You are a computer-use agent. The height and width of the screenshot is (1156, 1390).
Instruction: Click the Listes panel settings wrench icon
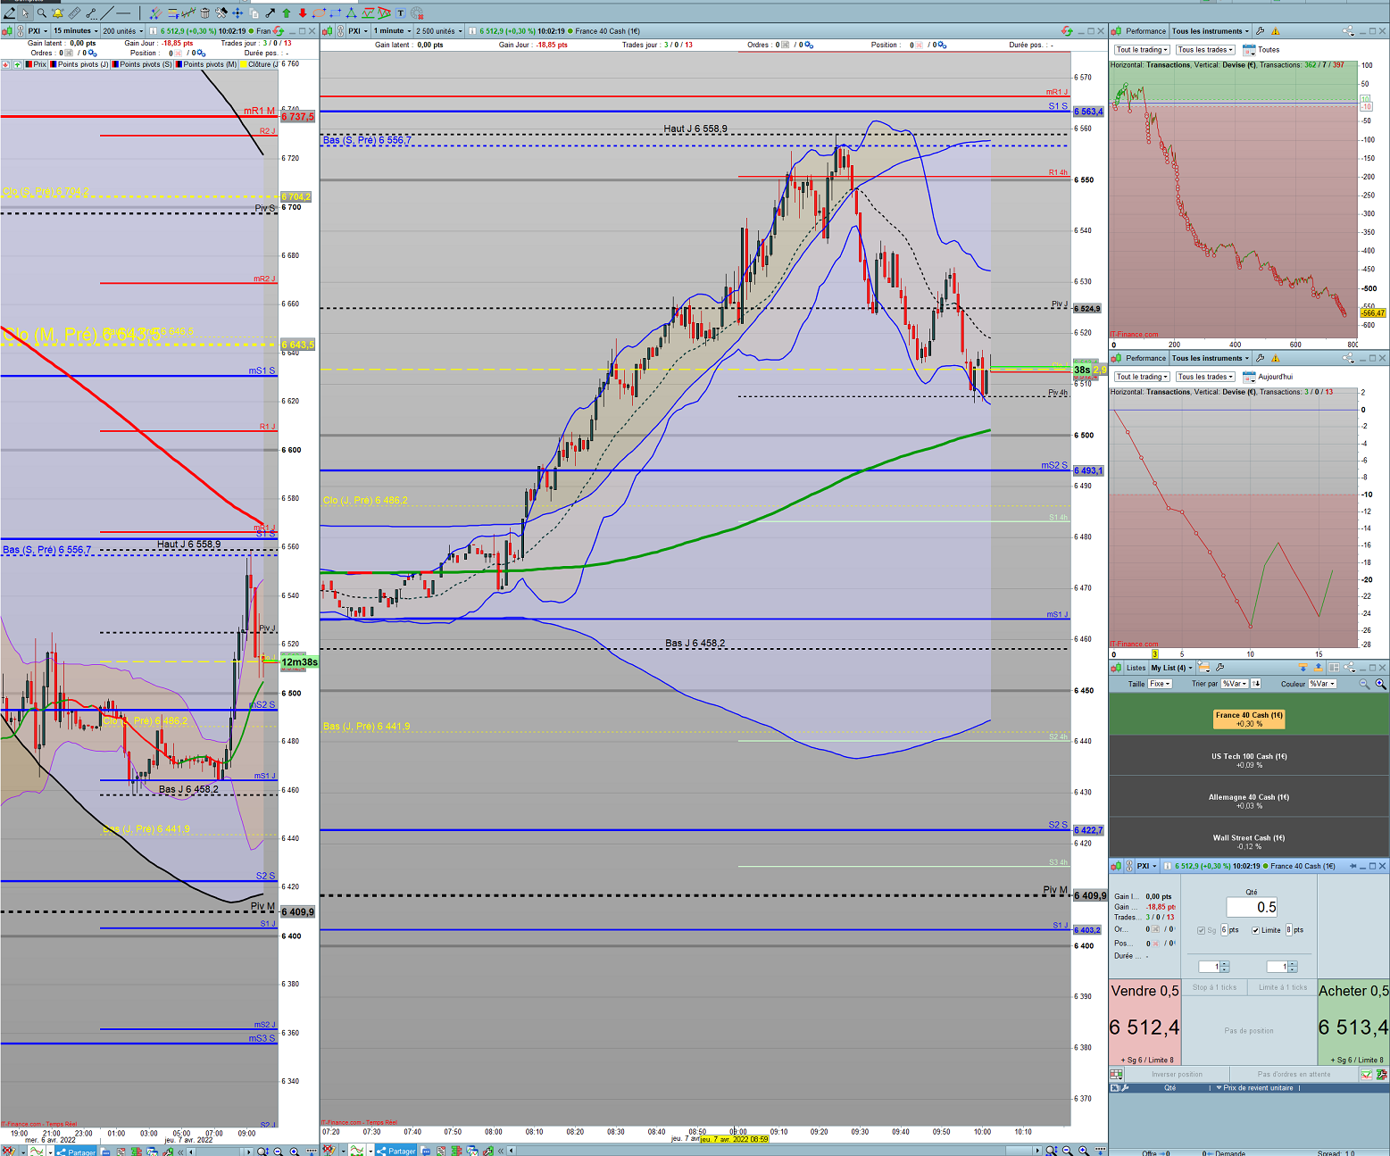pos(1219,668)
